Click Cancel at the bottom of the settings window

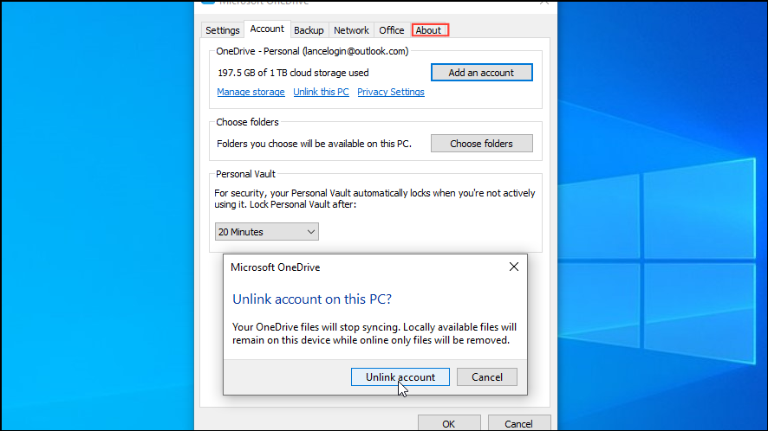click(518, 424)
